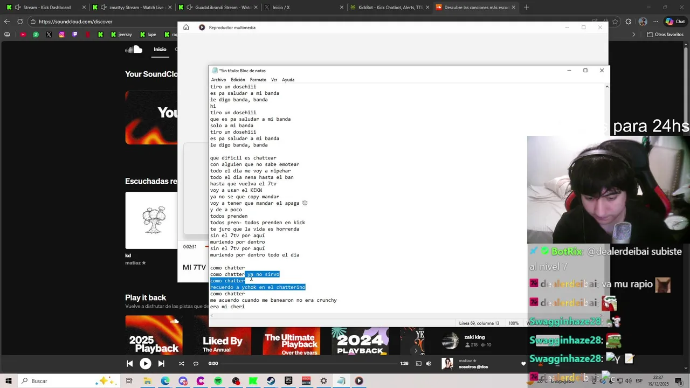Open the 2025 Playback playlist card
Viewport: 690px width, 388px height.
(154, 335)
